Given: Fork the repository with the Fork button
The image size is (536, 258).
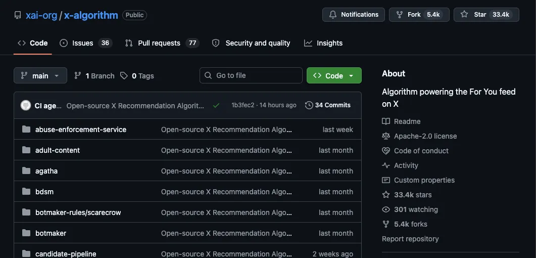Looking at the screenshot, I should pos(419,15).
